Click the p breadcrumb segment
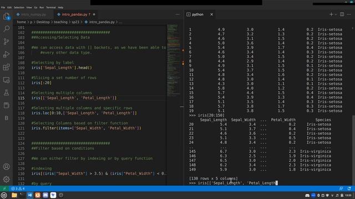 pyautogui.click(x=31, y=22)
